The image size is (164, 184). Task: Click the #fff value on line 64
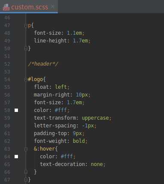pyautogui.click(x=67, y=156)
